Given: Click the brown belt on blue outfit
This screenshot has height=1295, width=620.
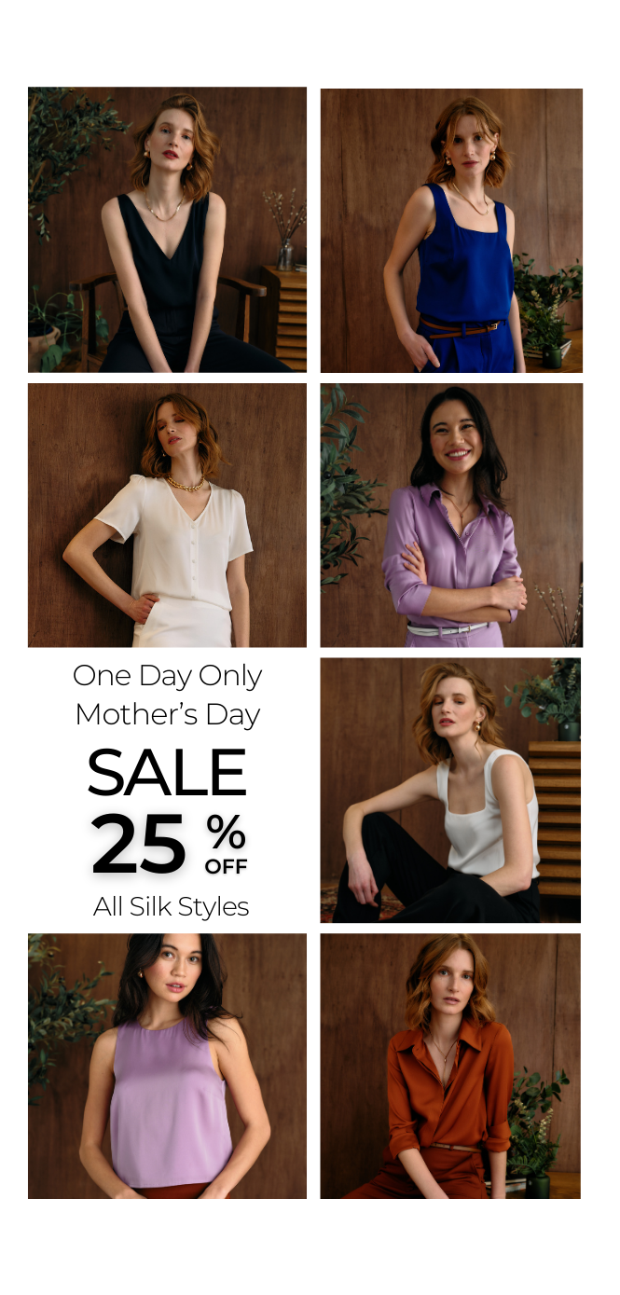Looking at the screenshot, I should click(x=461, y=326).
